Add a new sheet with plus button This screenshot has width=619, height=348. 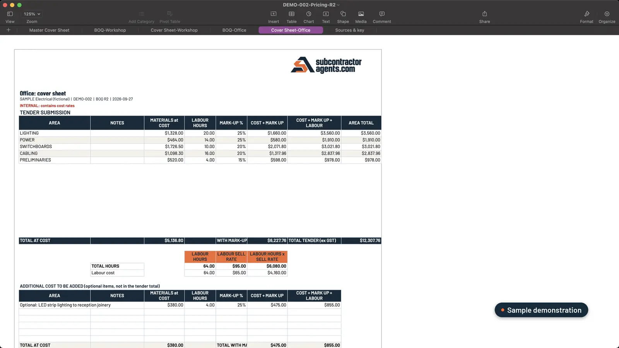pyautogui.click(x=9, y=30)
